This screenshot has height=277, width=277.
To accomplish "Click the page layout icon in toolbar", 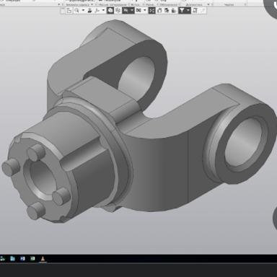I will coord(69,10).
